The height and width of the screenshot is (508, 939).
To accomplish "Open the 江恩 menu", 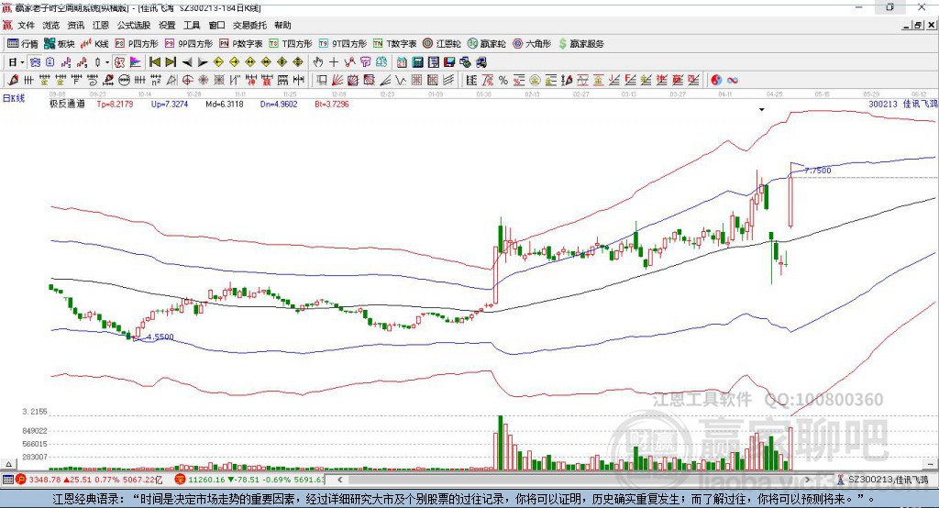I will [101, 25].
